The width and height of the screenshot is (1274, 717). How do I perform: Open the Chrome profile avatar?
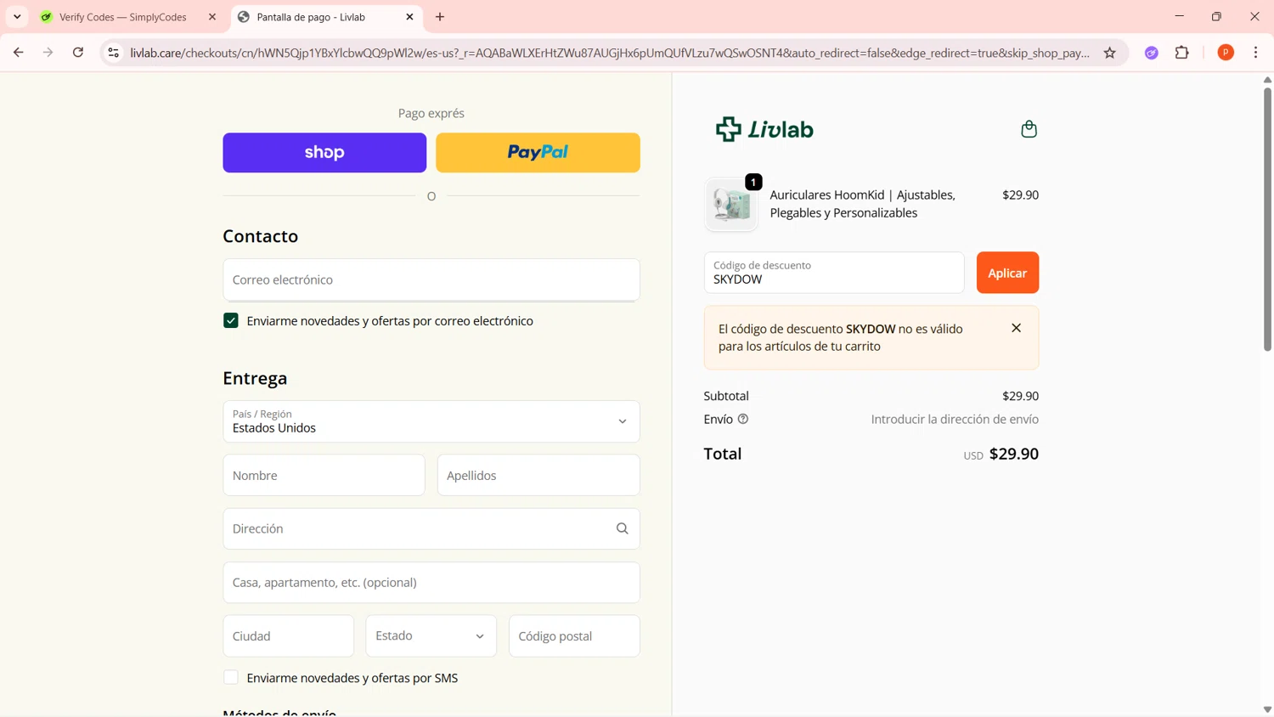[1226, 53]
